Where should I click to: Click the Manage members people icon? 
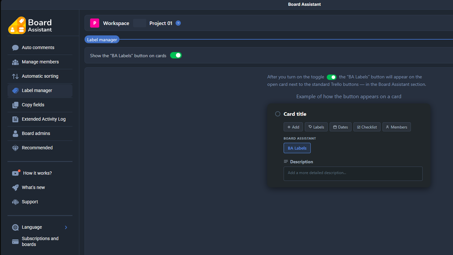pyautogui.click(x=15, y=62)
